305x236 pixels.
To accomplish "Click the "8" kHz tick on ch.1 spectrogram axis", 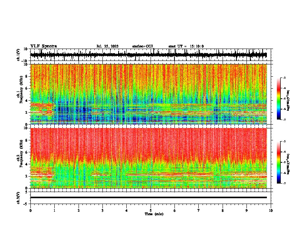I will pyautogui.click(x=27, y=76).
